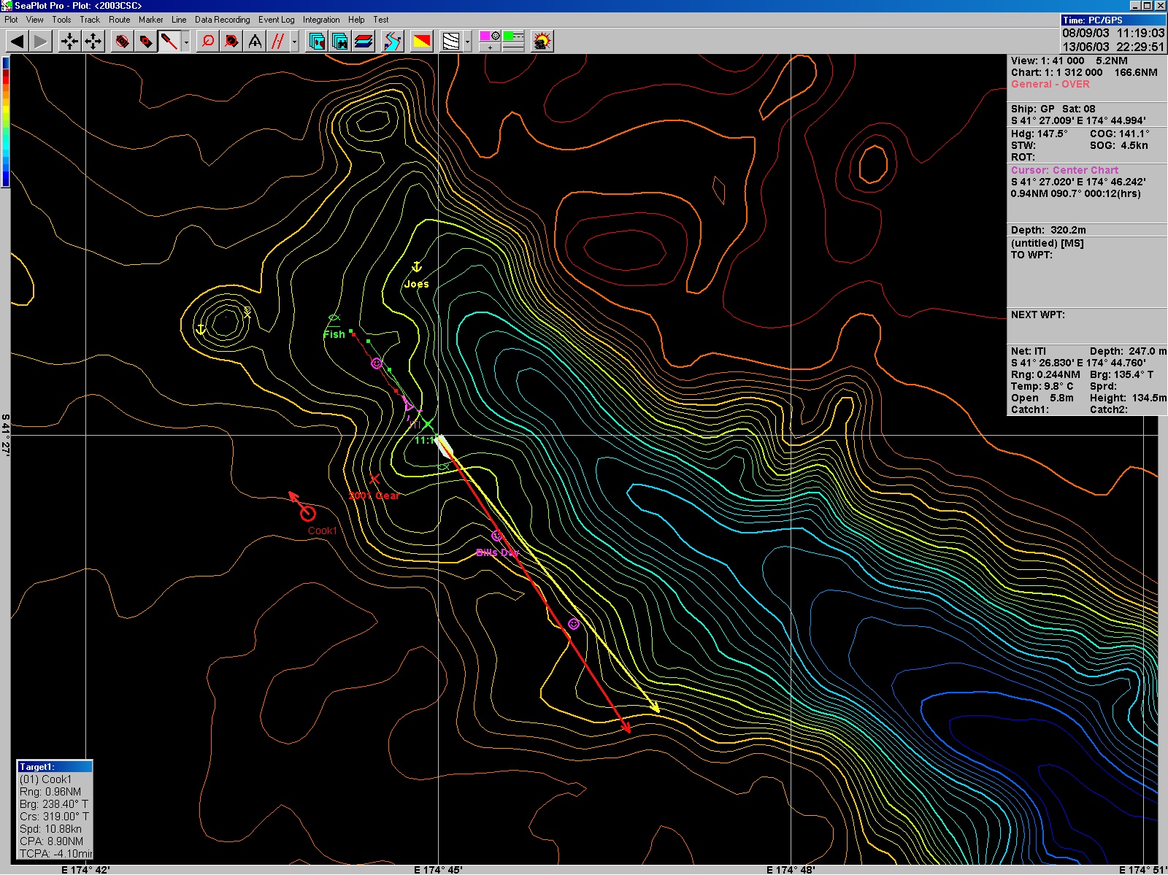Open the Data Recording menu

[222, 20]
